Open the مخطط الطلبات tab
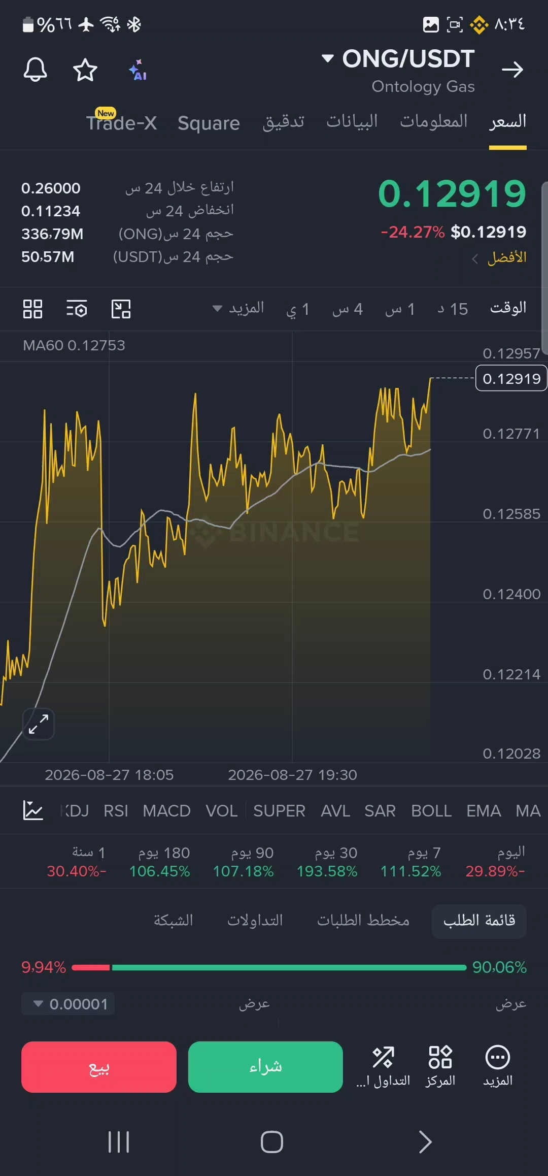This screenshot has height=1176, width=548. click(x=363, y=921)
